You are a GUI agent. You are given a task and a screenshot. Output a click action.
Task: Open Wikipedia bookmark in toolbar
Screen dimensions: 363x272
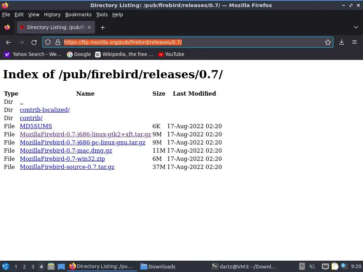[x=124, y=54]
